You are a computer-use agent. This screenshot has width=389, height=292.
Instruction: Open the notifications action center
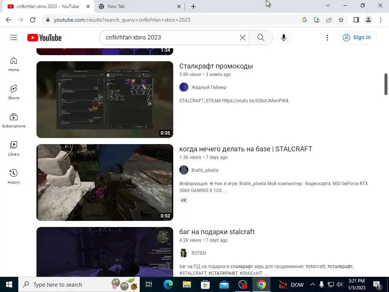(x=377, y=284)
